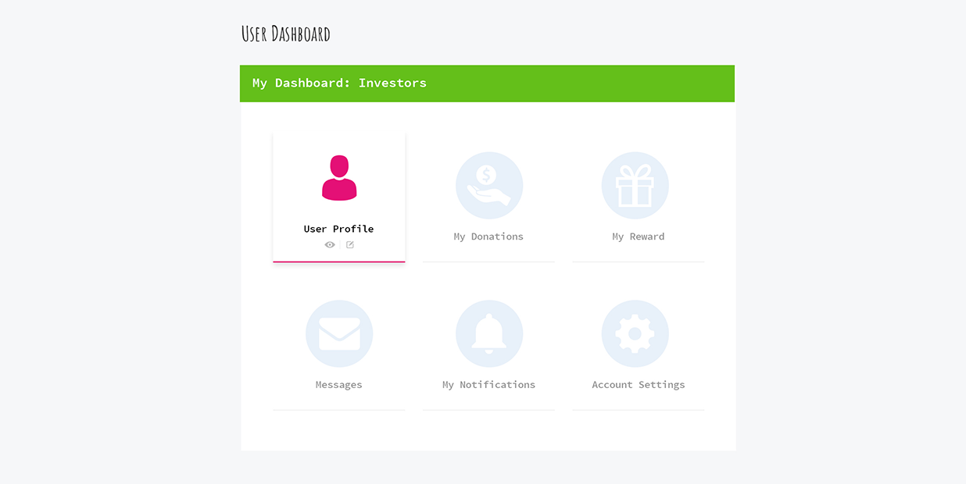This screenshot has width=966, height=484.
Task: Click the My Donations label
Action: (x=489, y=237)
